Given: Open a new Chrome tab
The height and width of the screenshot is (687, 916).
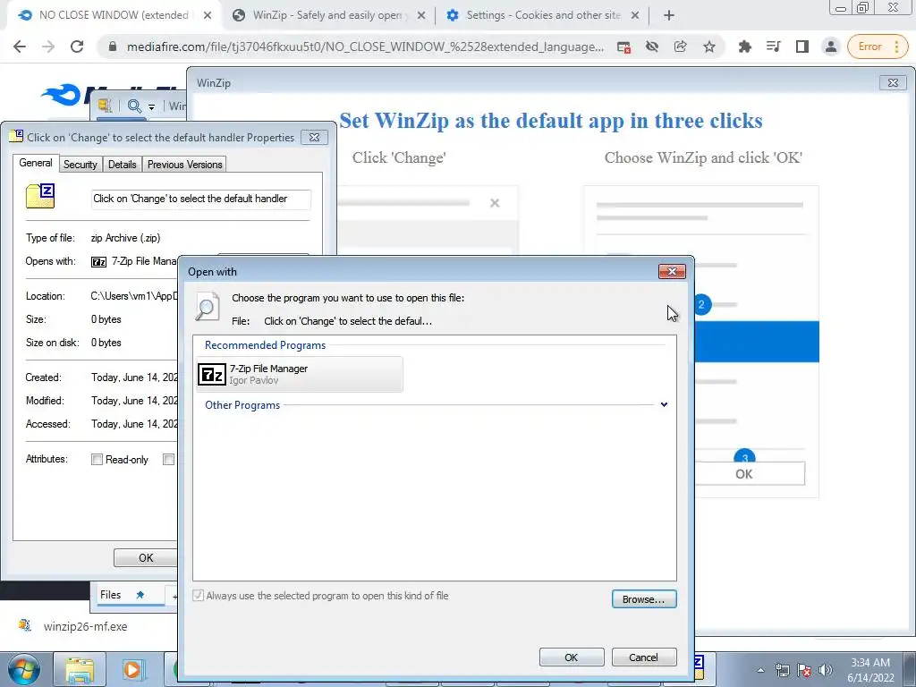Looking at the screenshot, I should 669,16.
